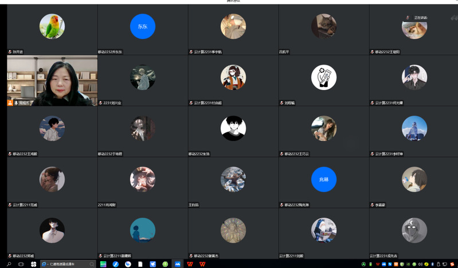The image size is (458, 268).
Task: Click the microphone icon on host video tile
Action: 15,103
